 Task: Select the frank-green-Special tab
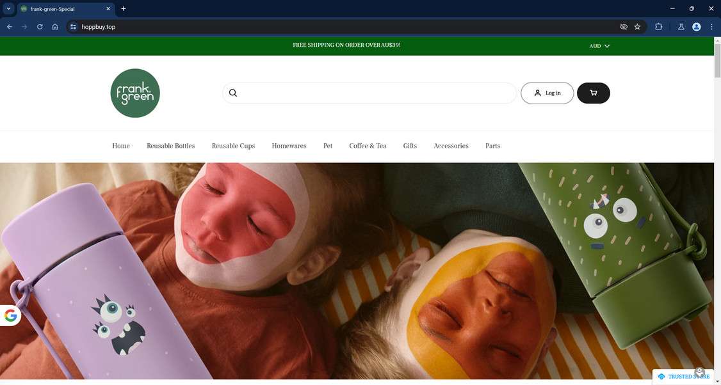coord(66,9)
